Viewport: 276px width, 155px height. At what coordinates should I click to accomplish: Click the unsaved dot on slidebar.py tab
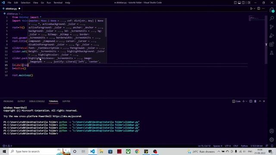click(19, 9)
